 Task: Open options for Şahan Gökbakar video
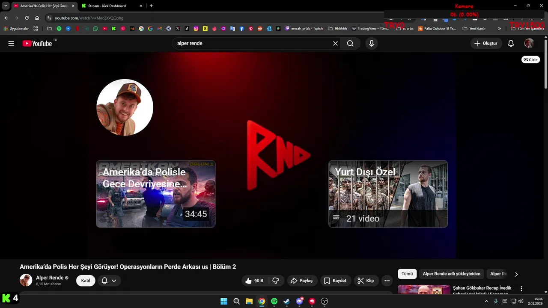pyautogui.click(x=521, y=289)
